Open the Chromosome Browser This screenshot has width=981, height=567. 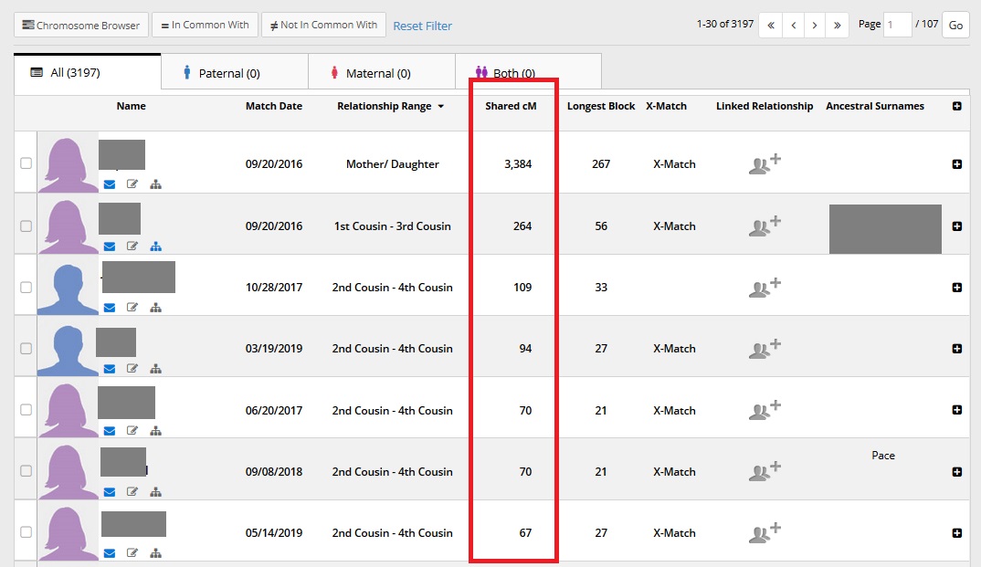80,26
